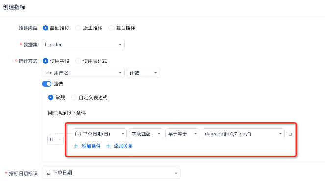Viewport: 325px width, 186px height.
Task: Click the date type icon in 下单日期(日)
Action: coord(78,134)
